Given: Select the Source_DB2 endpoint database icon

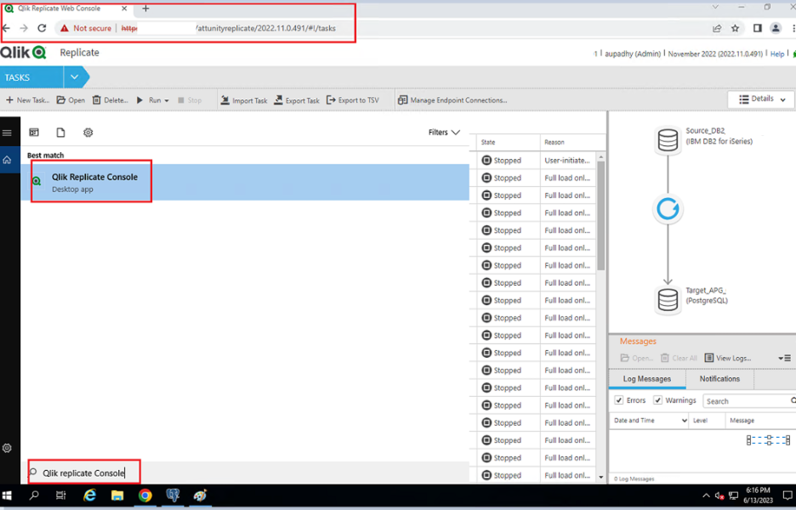Looking at the screenshot, I should pyautogui.click(x=668, y=140).
